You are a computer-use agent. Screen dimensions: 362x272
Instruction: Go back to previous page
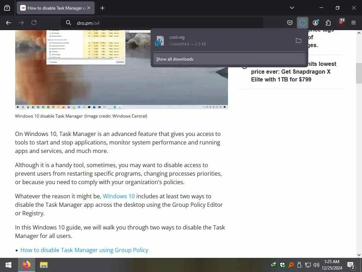(x=8, y=23)
